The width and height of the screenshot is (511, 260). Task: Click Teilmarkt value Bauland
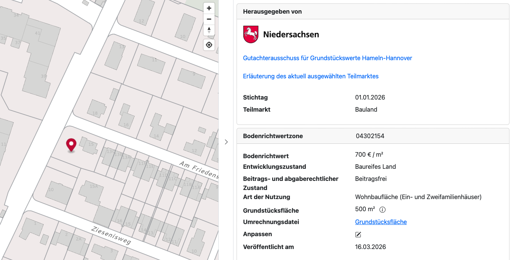click(x=366, y=109)
